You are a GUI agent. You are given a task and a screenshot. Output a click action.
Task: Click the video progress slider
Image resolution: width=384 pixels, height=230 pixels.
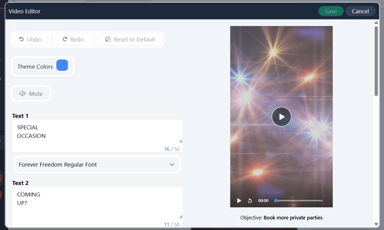pyautogui.click(x=298, y=200)
